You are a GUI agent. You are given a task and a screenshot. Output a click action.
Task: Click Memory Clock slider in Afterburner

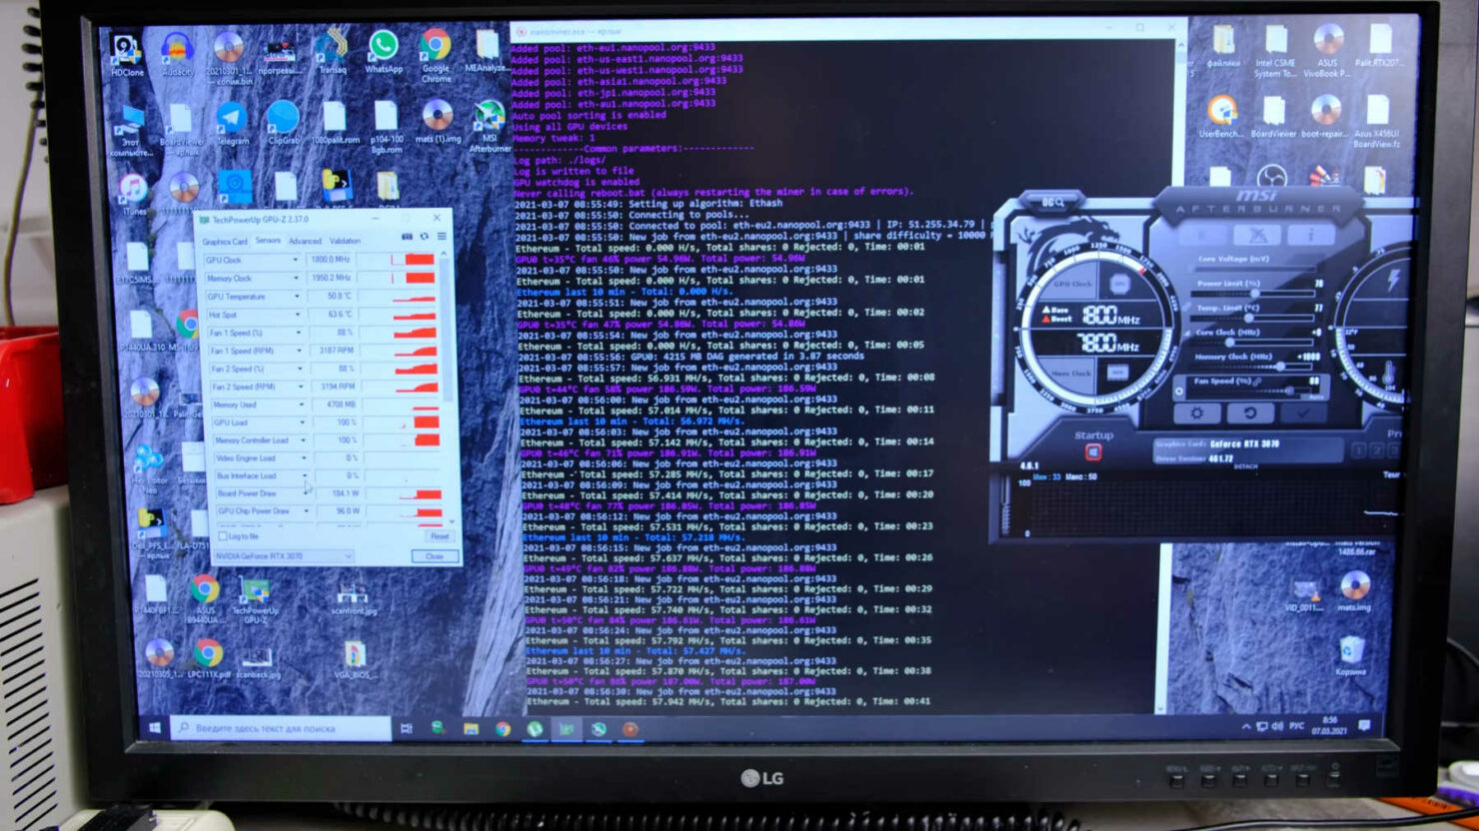pos(1282,367)
